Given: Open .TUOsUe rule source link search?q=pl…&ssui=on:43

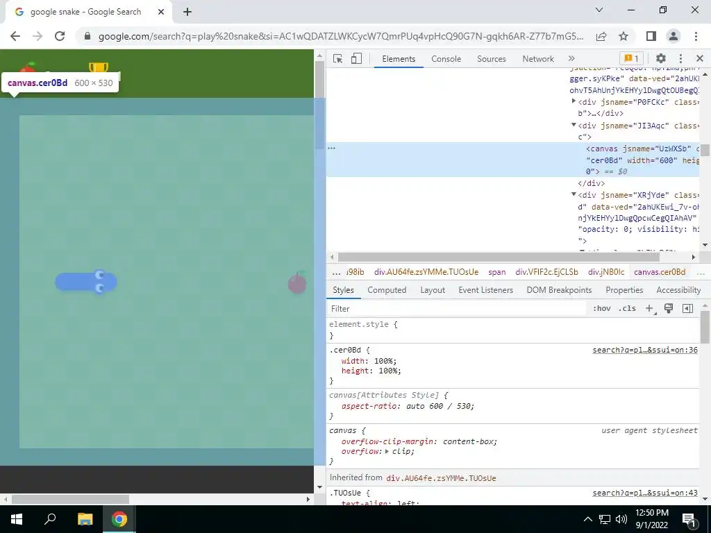Looking at the screenshot, I should (645, 493).
